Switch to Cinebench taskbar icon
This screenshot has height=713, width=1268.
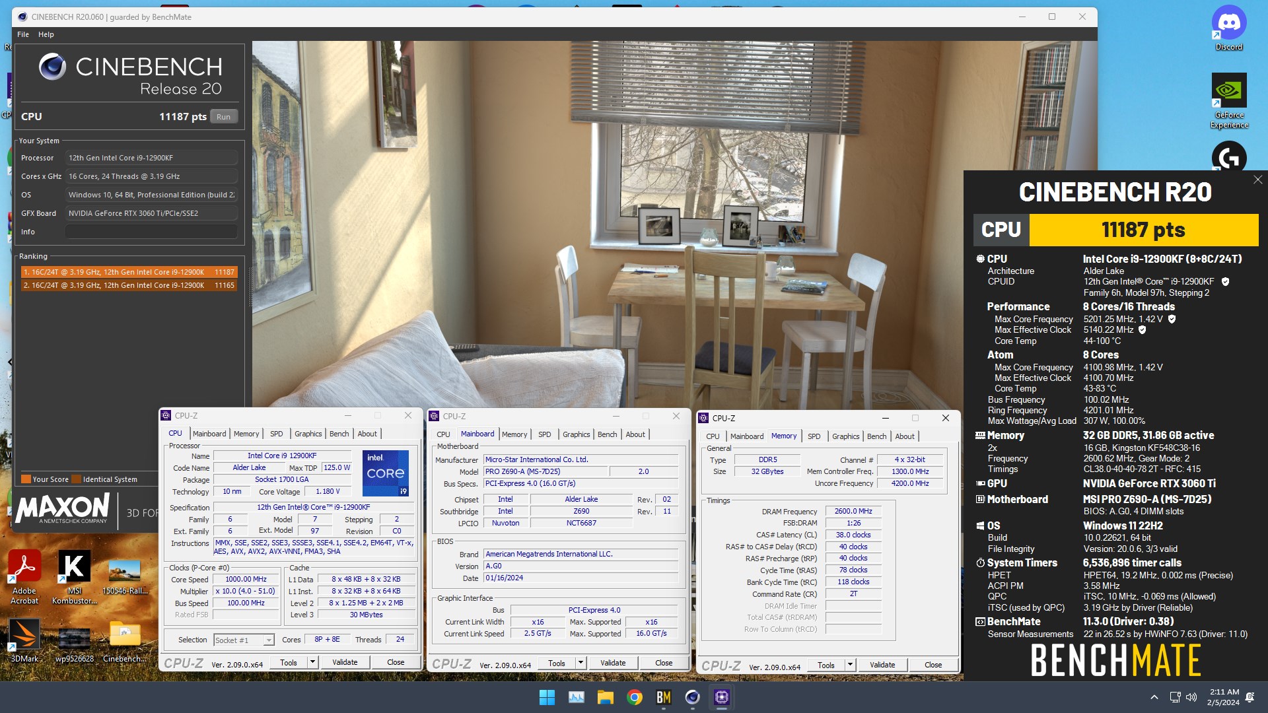(692, 697)
